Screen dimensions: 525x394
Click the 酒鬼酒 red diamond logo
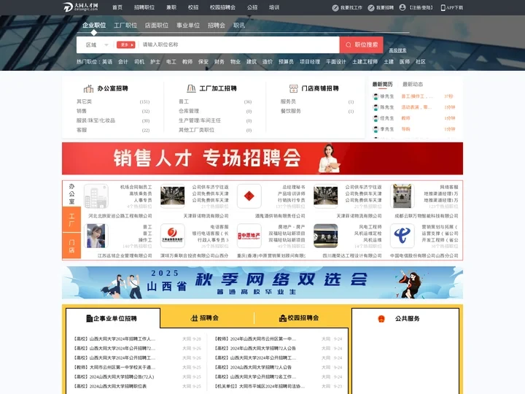click(249, 196)
